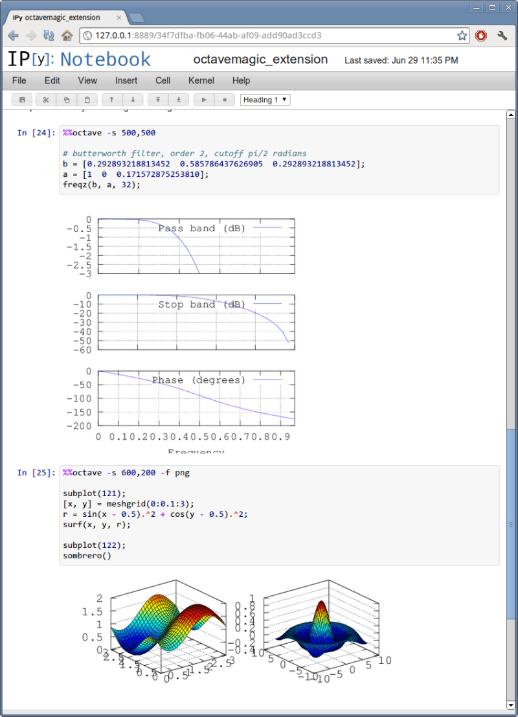The width and height of the screenshot is (518, 717).
Task: Open the Kernel menu
Action: coord(201,80)
